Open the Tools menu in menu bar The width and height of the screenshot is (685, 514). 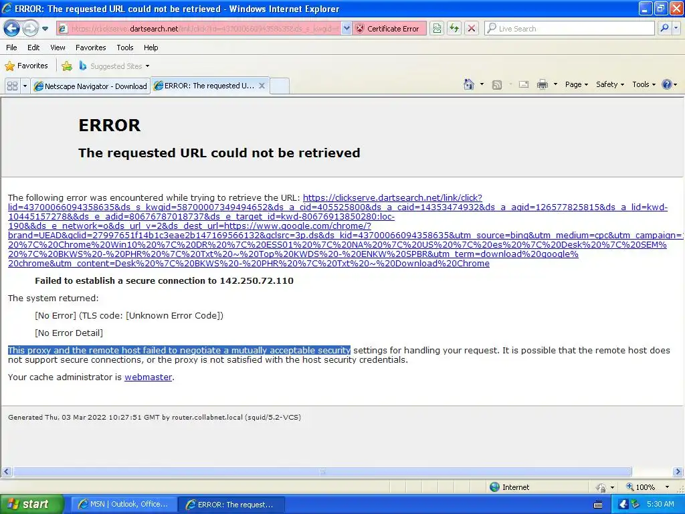click(125, 48)
